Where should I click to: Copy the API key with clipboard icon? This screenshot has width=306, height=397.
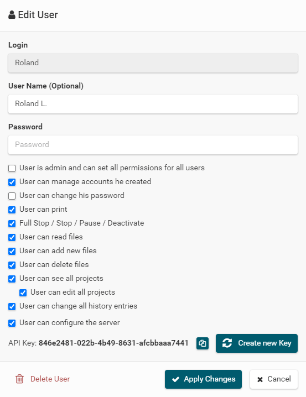[x=203, y=343]
